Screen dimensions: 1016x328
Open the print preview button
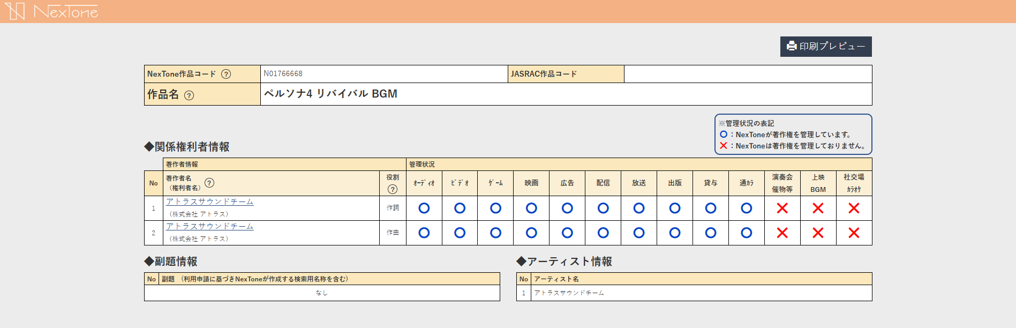tap(826, 47)
